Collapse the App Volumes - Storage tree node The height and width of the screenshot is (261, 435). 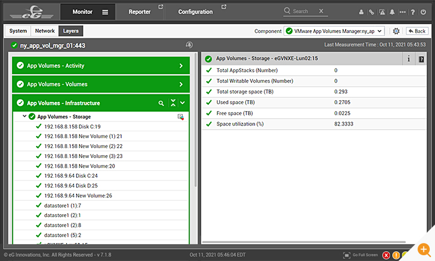[24, 116]
